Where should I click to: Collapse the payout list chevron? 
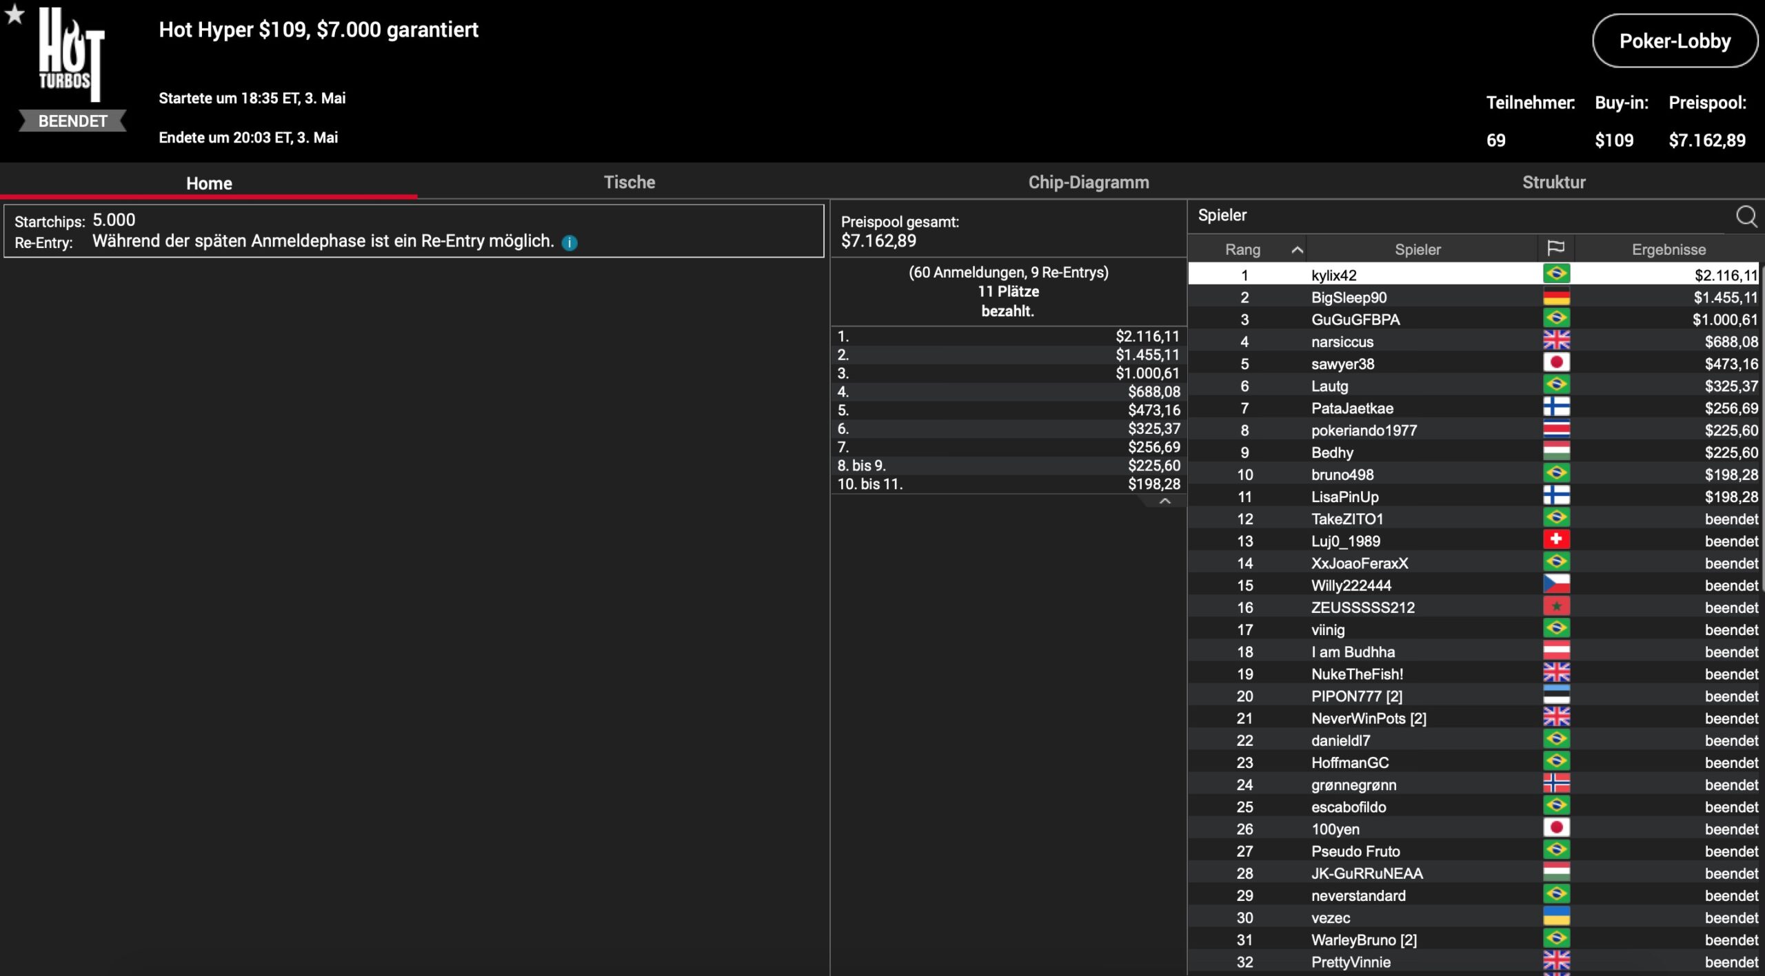(1164, 501)
